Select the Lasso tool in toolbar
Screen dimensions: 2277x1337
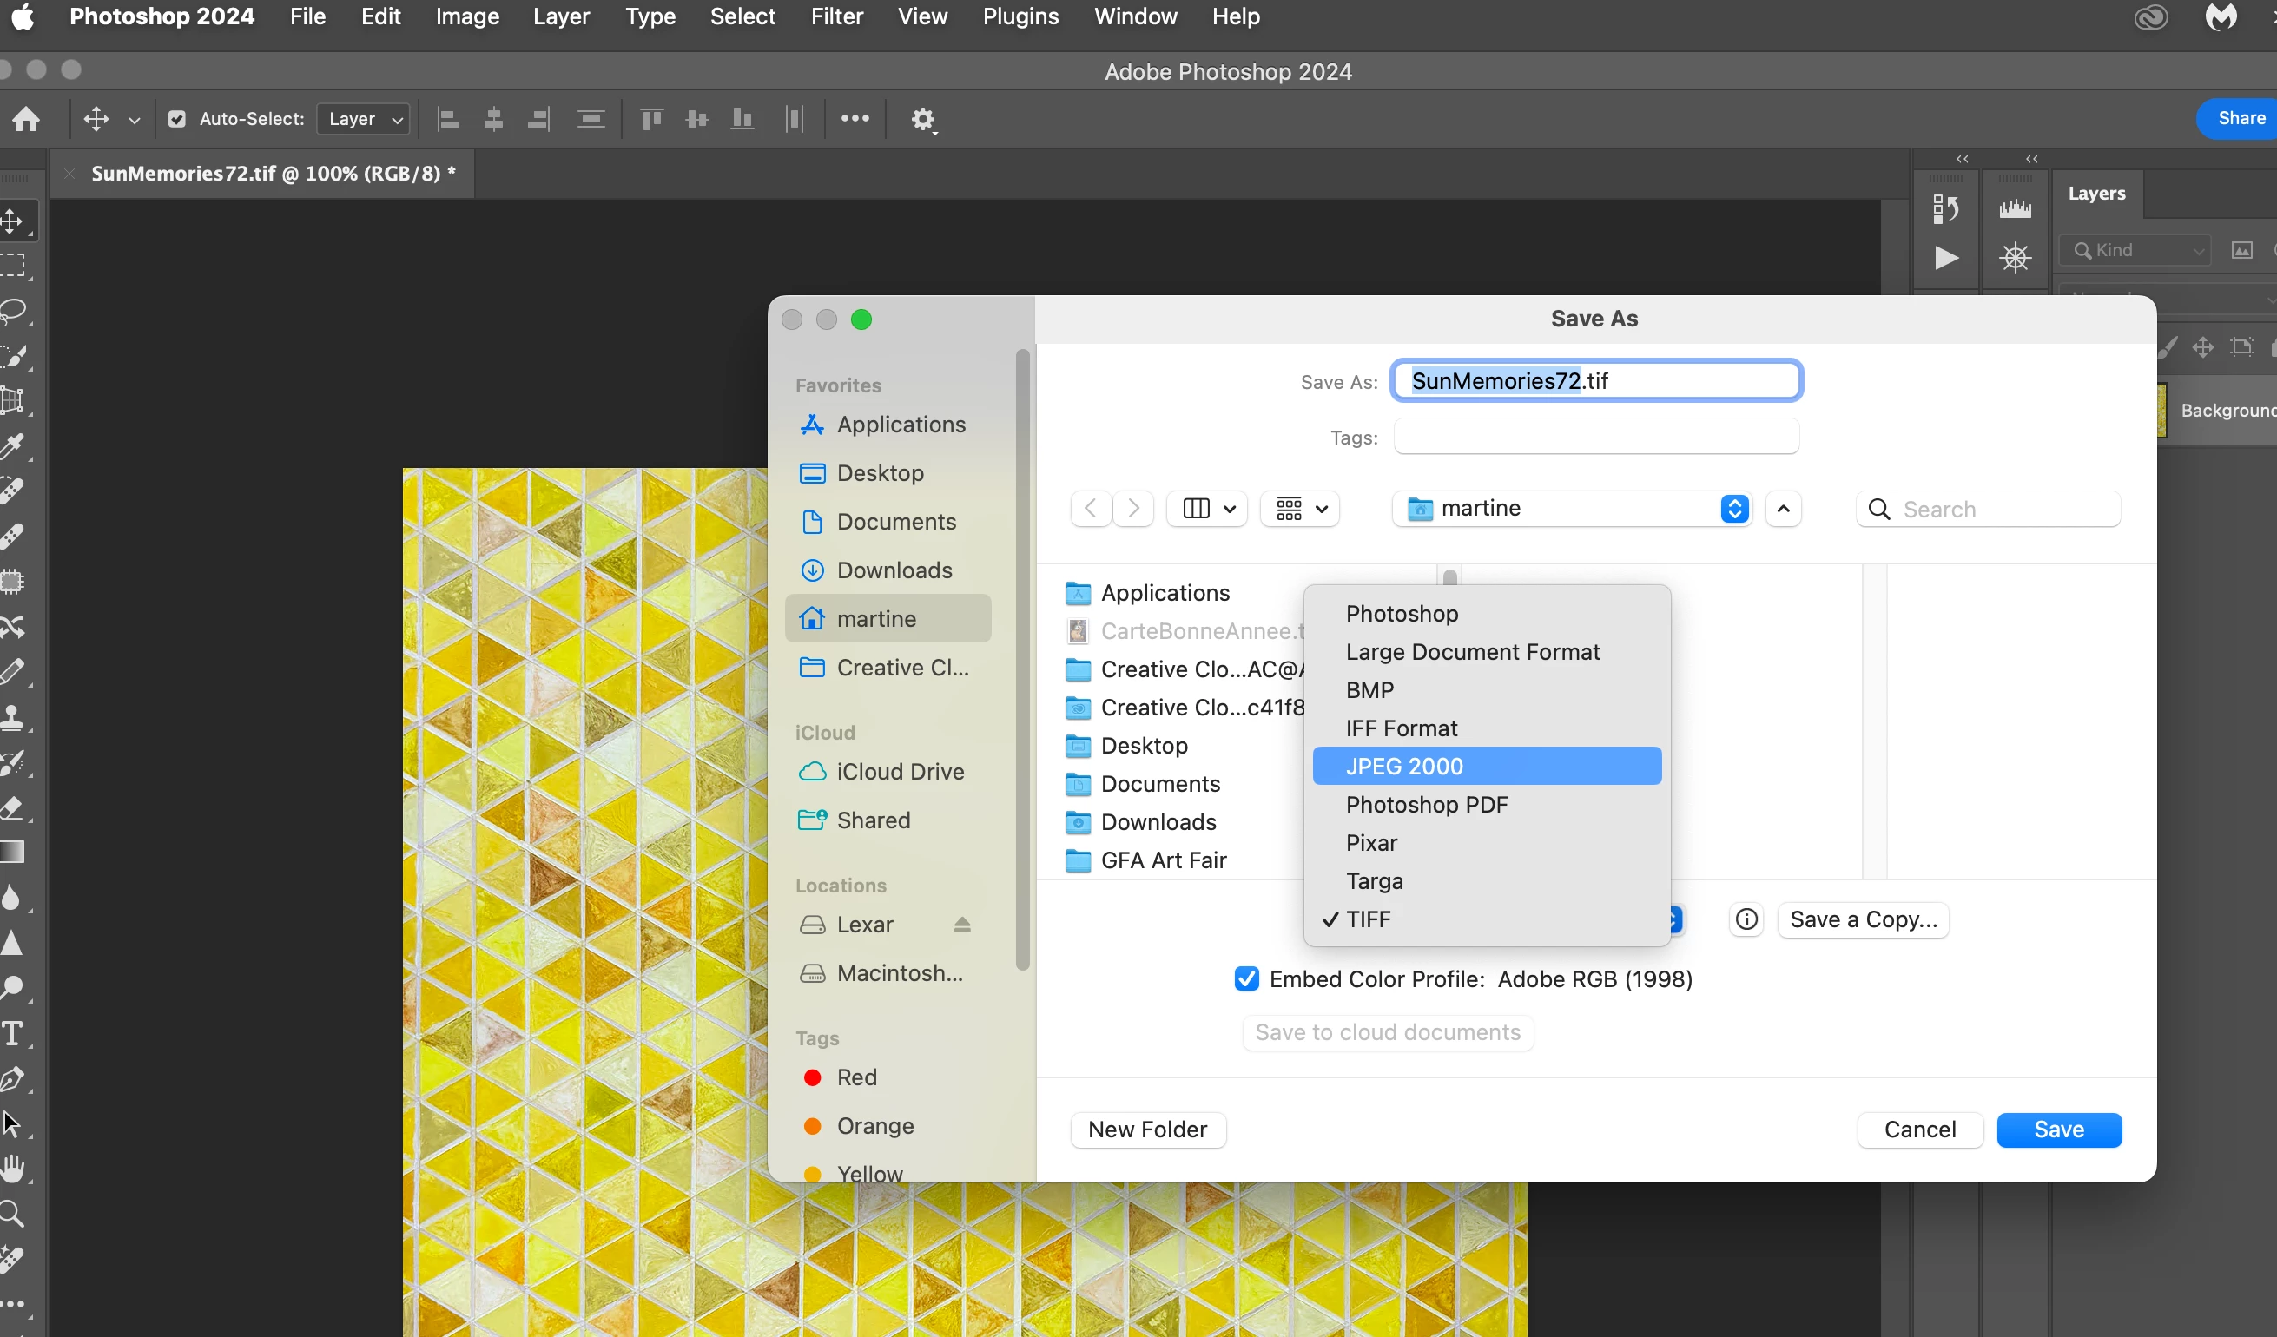[14, 312]
